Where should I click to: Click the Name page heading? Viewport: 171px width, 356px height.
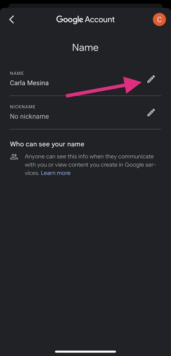pos(85,47)
